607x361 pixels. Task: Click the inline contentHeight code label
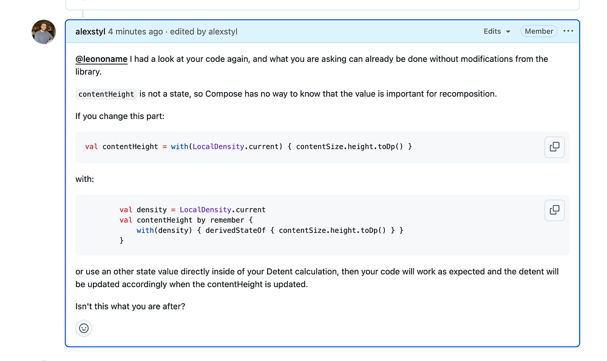click(106, 94)
